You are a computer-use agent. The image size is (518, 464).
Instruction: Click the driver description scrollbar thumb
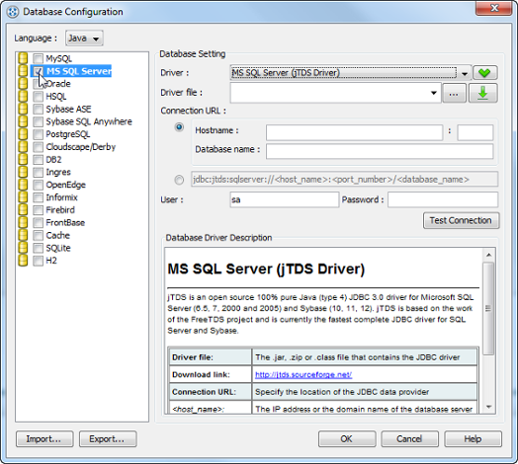[488, 309]
